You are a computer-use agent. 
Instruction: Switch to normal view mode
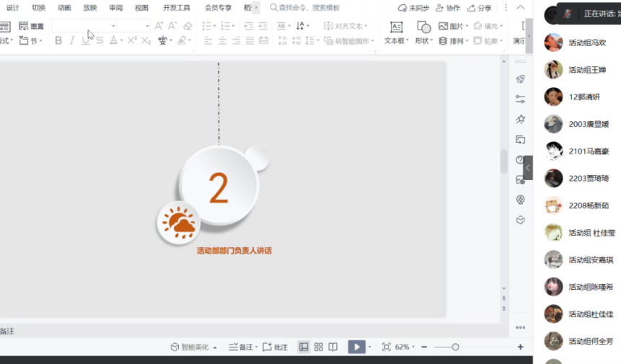304,347
